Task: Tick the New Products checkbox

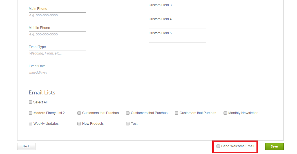Action: tap(79, 124)
